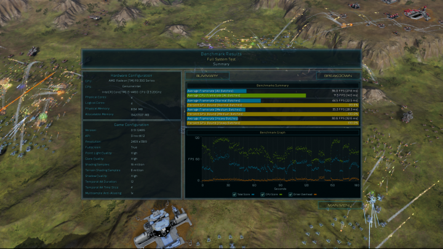Click the Game Configuration heading

132,124
